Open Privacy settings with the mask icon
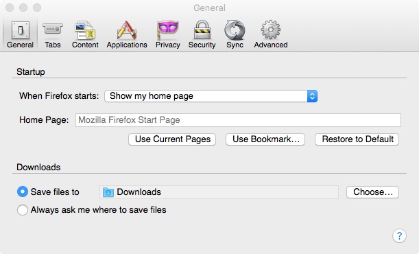Image resolution: width=419 pixels, height=254 pixels. tap(168, 35)
